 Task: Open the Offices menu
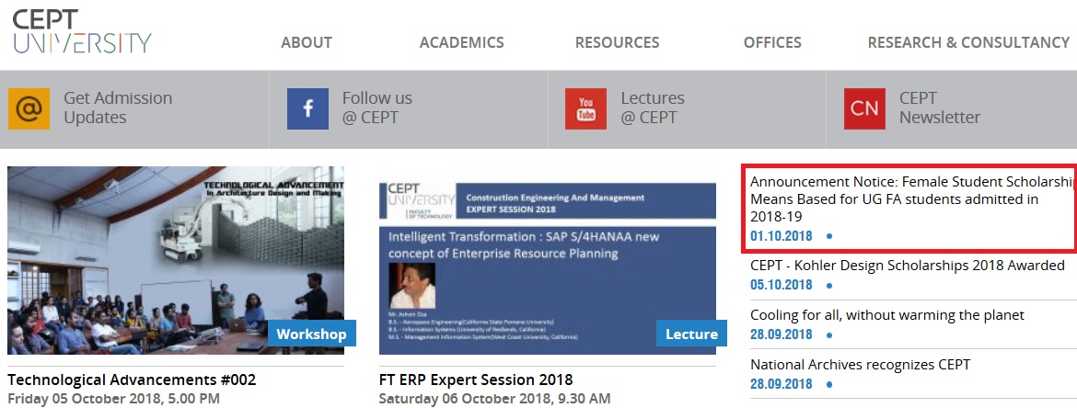772,42
